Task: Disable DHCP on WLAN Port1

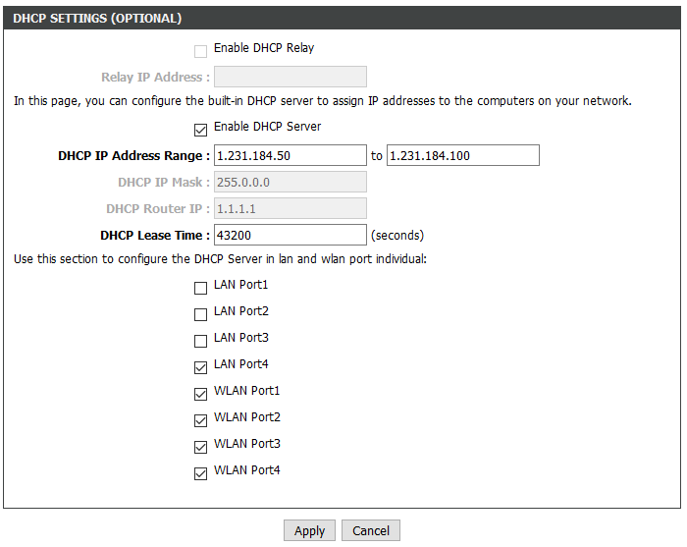Action: [x=201, y=393]
